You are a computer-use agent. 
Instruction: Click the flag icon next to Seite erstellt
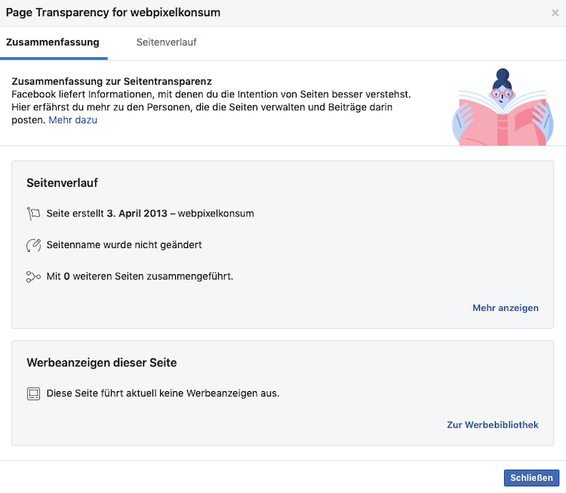click(33, 213)
